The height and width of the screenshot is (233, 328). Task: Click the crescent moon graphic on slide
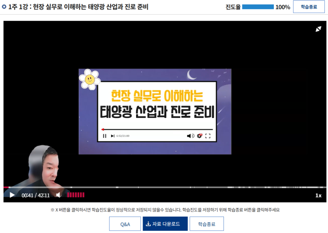191,74
